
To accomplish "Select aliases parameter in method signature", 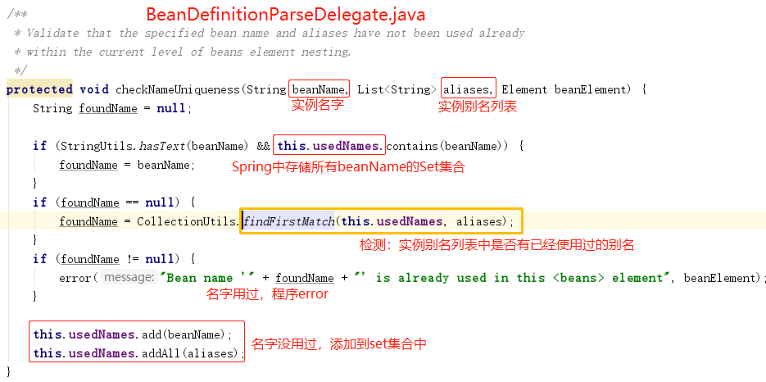I will point(468,89).
